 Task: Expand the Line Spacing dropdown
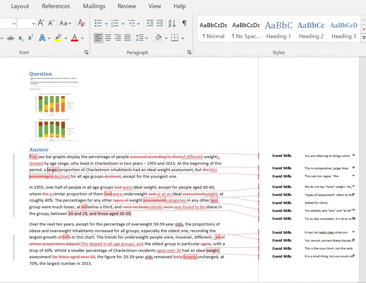coord(146,38)
